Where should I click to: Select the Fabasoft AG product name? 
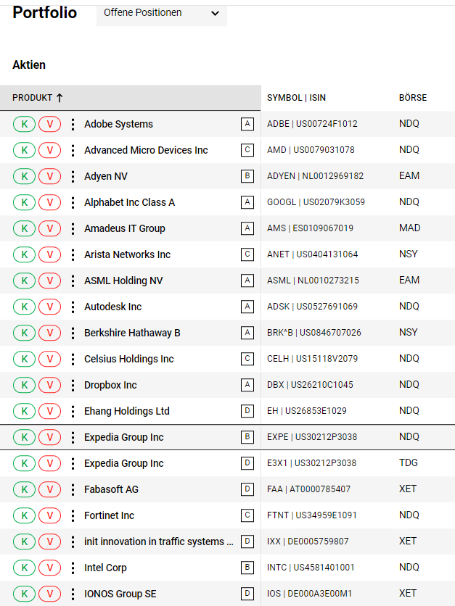(111, 489)
